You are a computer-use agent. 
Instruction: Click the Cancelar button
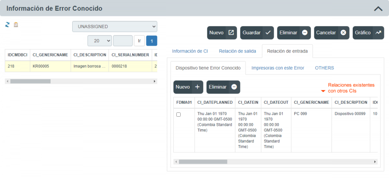click(332, 33)
